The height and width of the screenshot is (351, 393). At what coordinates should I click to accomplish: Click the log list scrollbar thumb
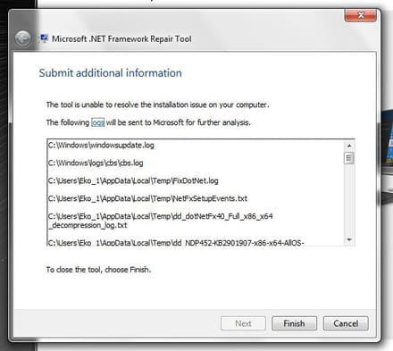pos(349,158)
